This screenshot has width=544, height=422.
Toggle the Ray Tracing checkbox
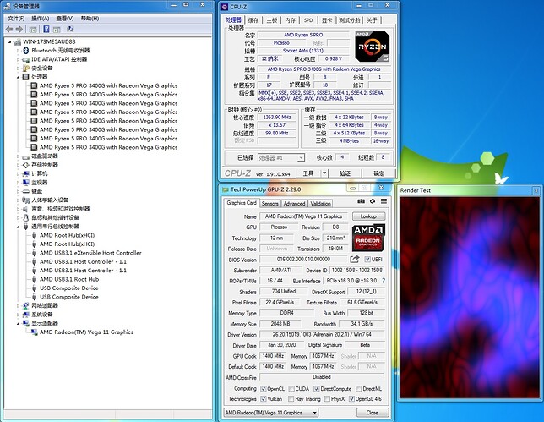(291, 398)
